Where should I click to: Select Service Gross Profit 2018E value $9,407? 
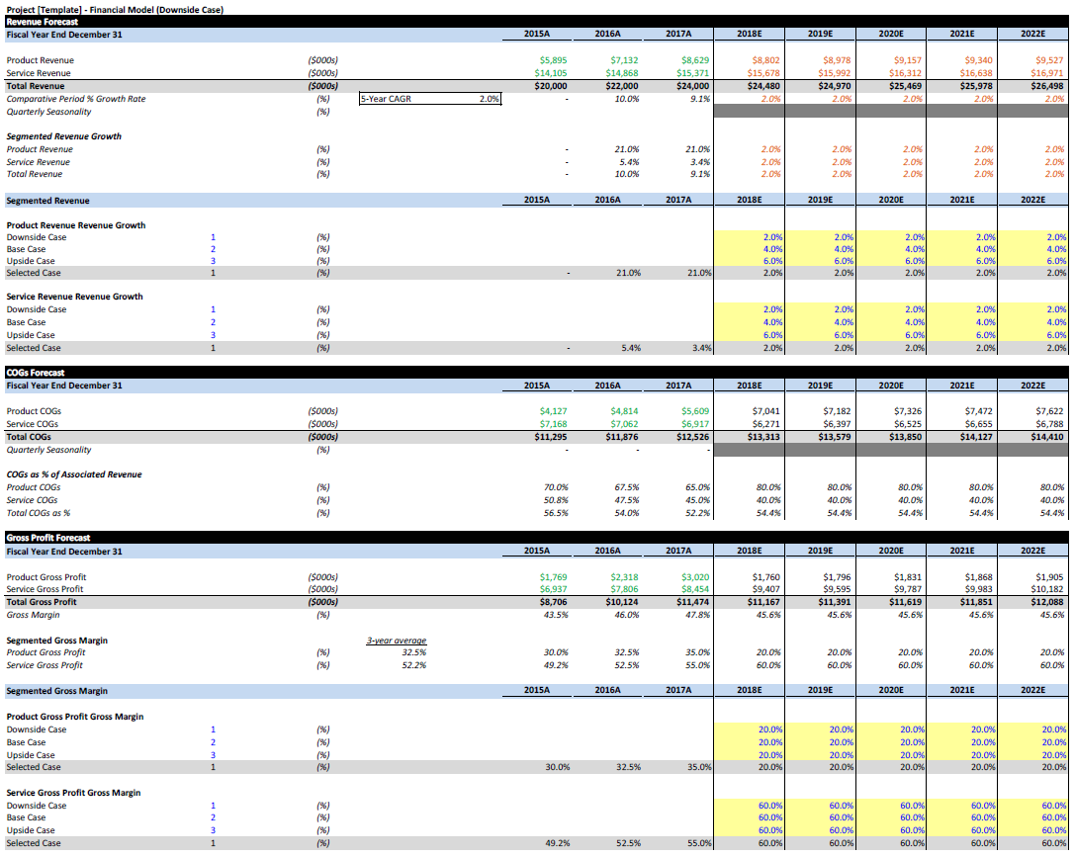point(764,590)
